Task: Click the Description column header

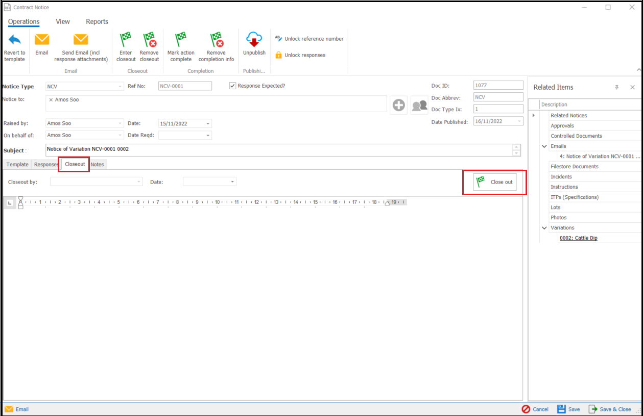Action: point(590,105)
